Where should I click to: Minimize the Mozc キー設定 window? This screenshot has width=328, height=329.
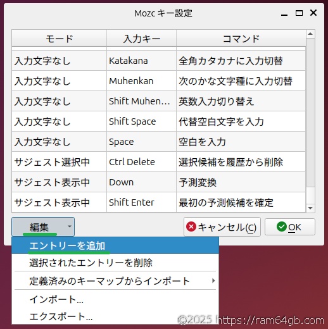click(284, 13)
